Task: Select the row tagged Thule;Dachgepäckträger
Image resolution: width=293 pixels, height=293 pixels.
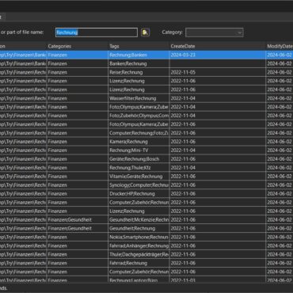Action: pyautogui.click(x=146, y=254)
